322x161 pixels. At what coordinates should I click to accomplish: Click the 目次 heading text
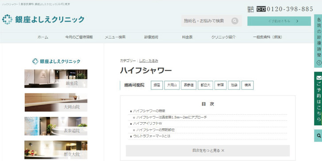coord(208,104)
